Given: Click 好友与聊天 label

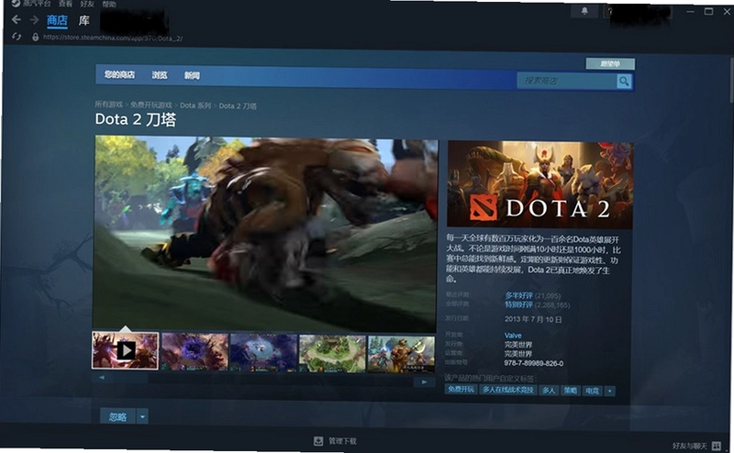Looking at the screenshot, I should (690, 446).
